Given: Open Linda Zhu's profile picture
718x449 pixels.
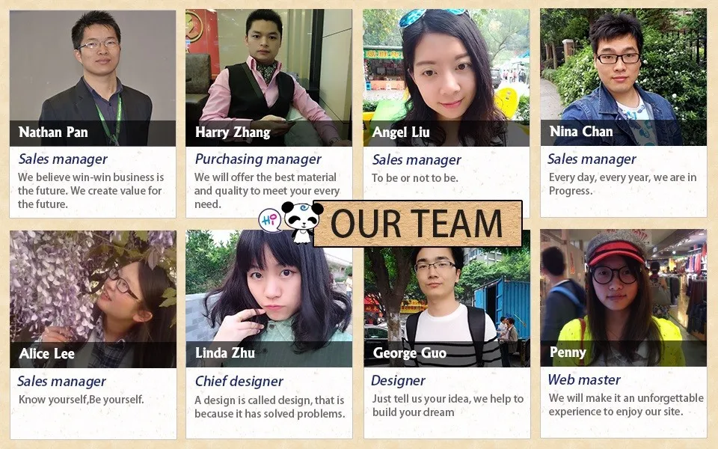Looking at the screenshot, I should click(x=269, y=299).
